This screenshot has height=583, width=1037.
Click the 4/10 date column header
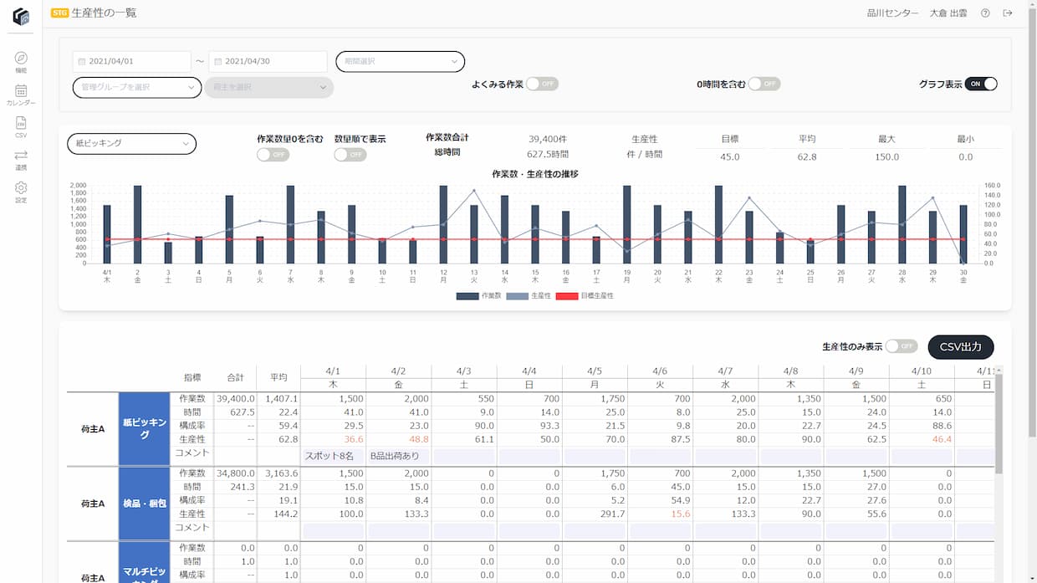pyautogui.click(x=921, y=371)
